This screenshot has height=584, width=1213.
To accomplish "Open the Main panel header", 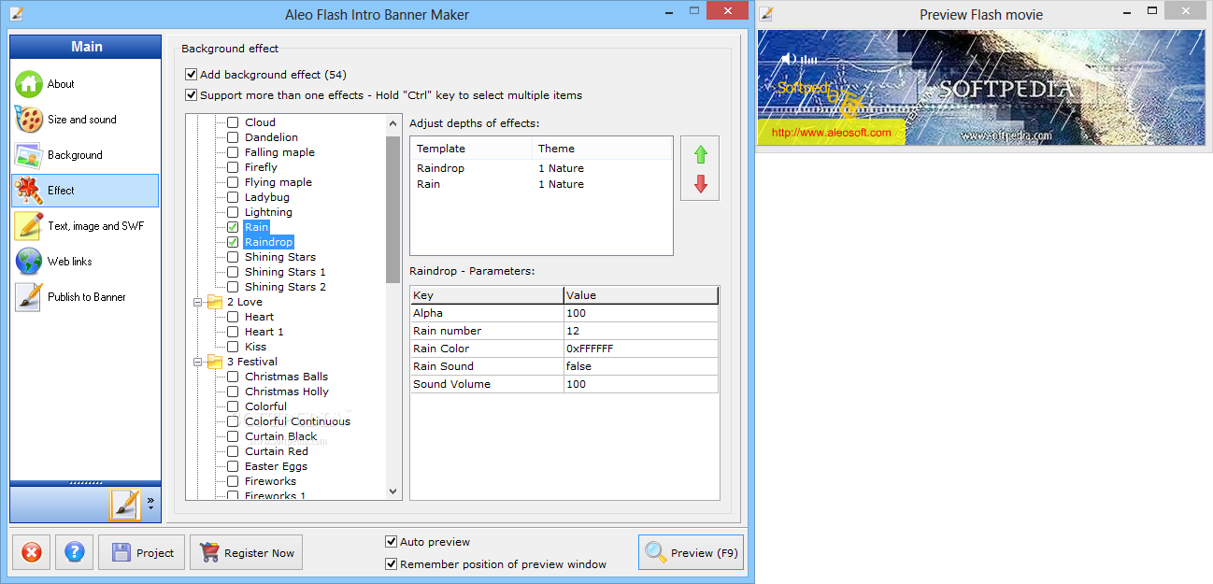I will tap(86, 47).
